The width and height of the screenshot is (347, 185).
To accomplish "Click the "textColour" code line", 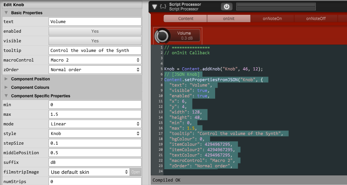I will click(201, 155).
